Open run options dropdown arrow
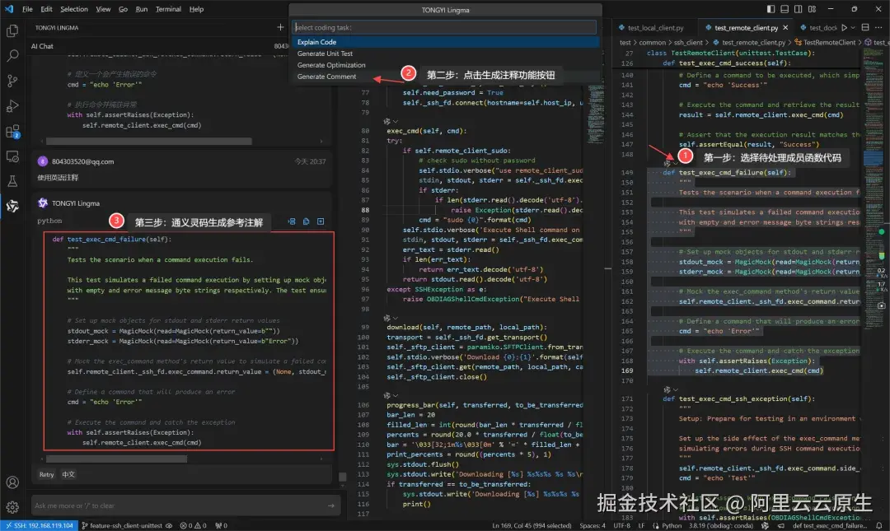Screen dimensions: 890x531 tap(853, 27)
